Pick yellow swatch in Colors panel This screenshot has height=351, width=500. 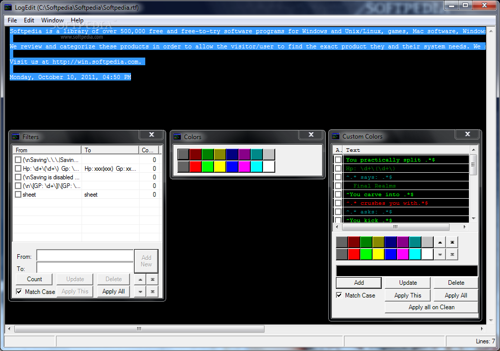coord(220,167)
